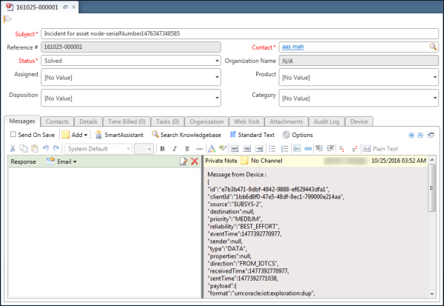Switch to the Details tab
This screenshot has height=306, width=444.
tap(88, 122)
